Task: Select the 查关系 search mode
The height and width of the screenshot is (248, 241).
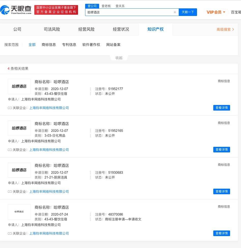Action: click(x=120, y=6)
